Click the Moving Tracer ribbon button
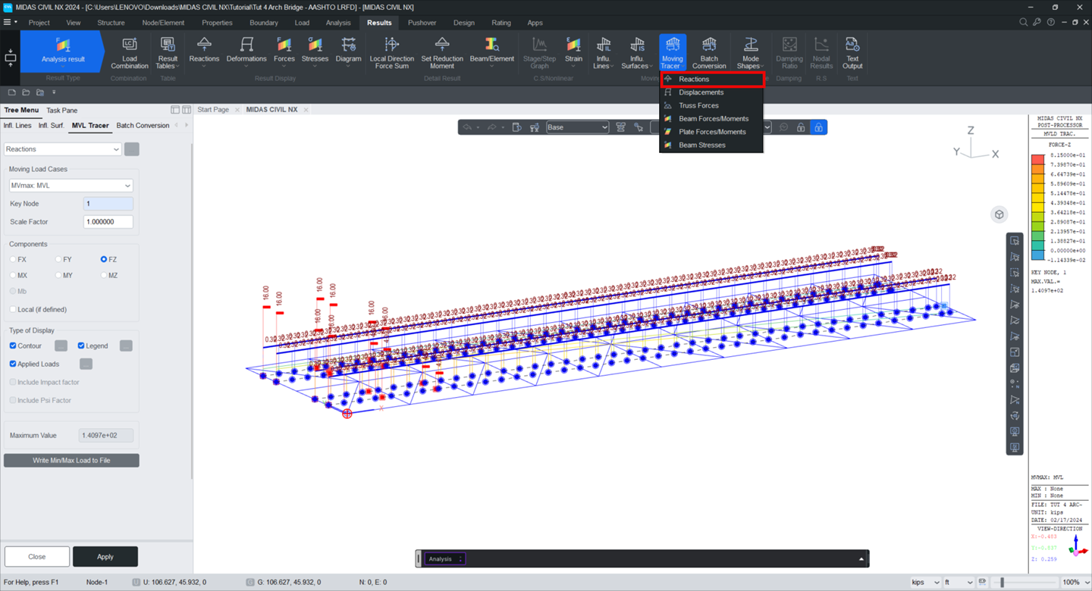Viewport: 1092px width, 591px height. 672,52
